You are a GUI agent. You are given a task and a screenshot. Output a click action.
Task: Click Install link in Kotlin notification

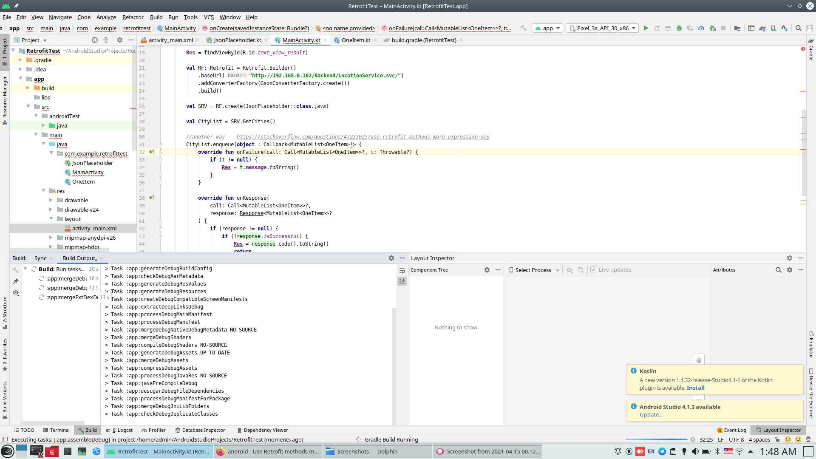tap(695, 388)
